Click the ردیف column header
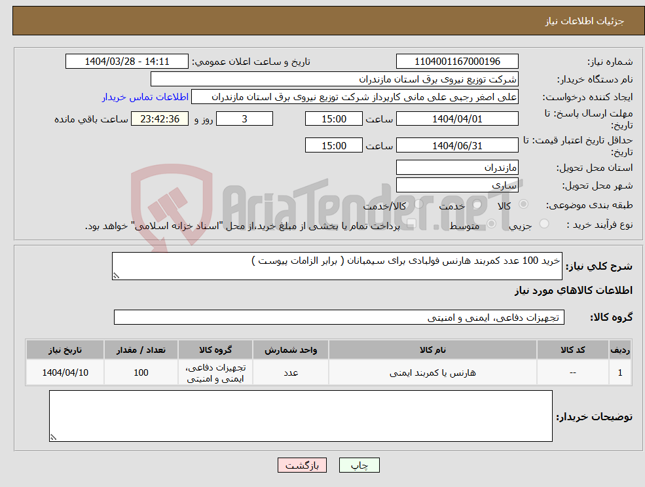This screenshot has width=645, height=487. 620,350
